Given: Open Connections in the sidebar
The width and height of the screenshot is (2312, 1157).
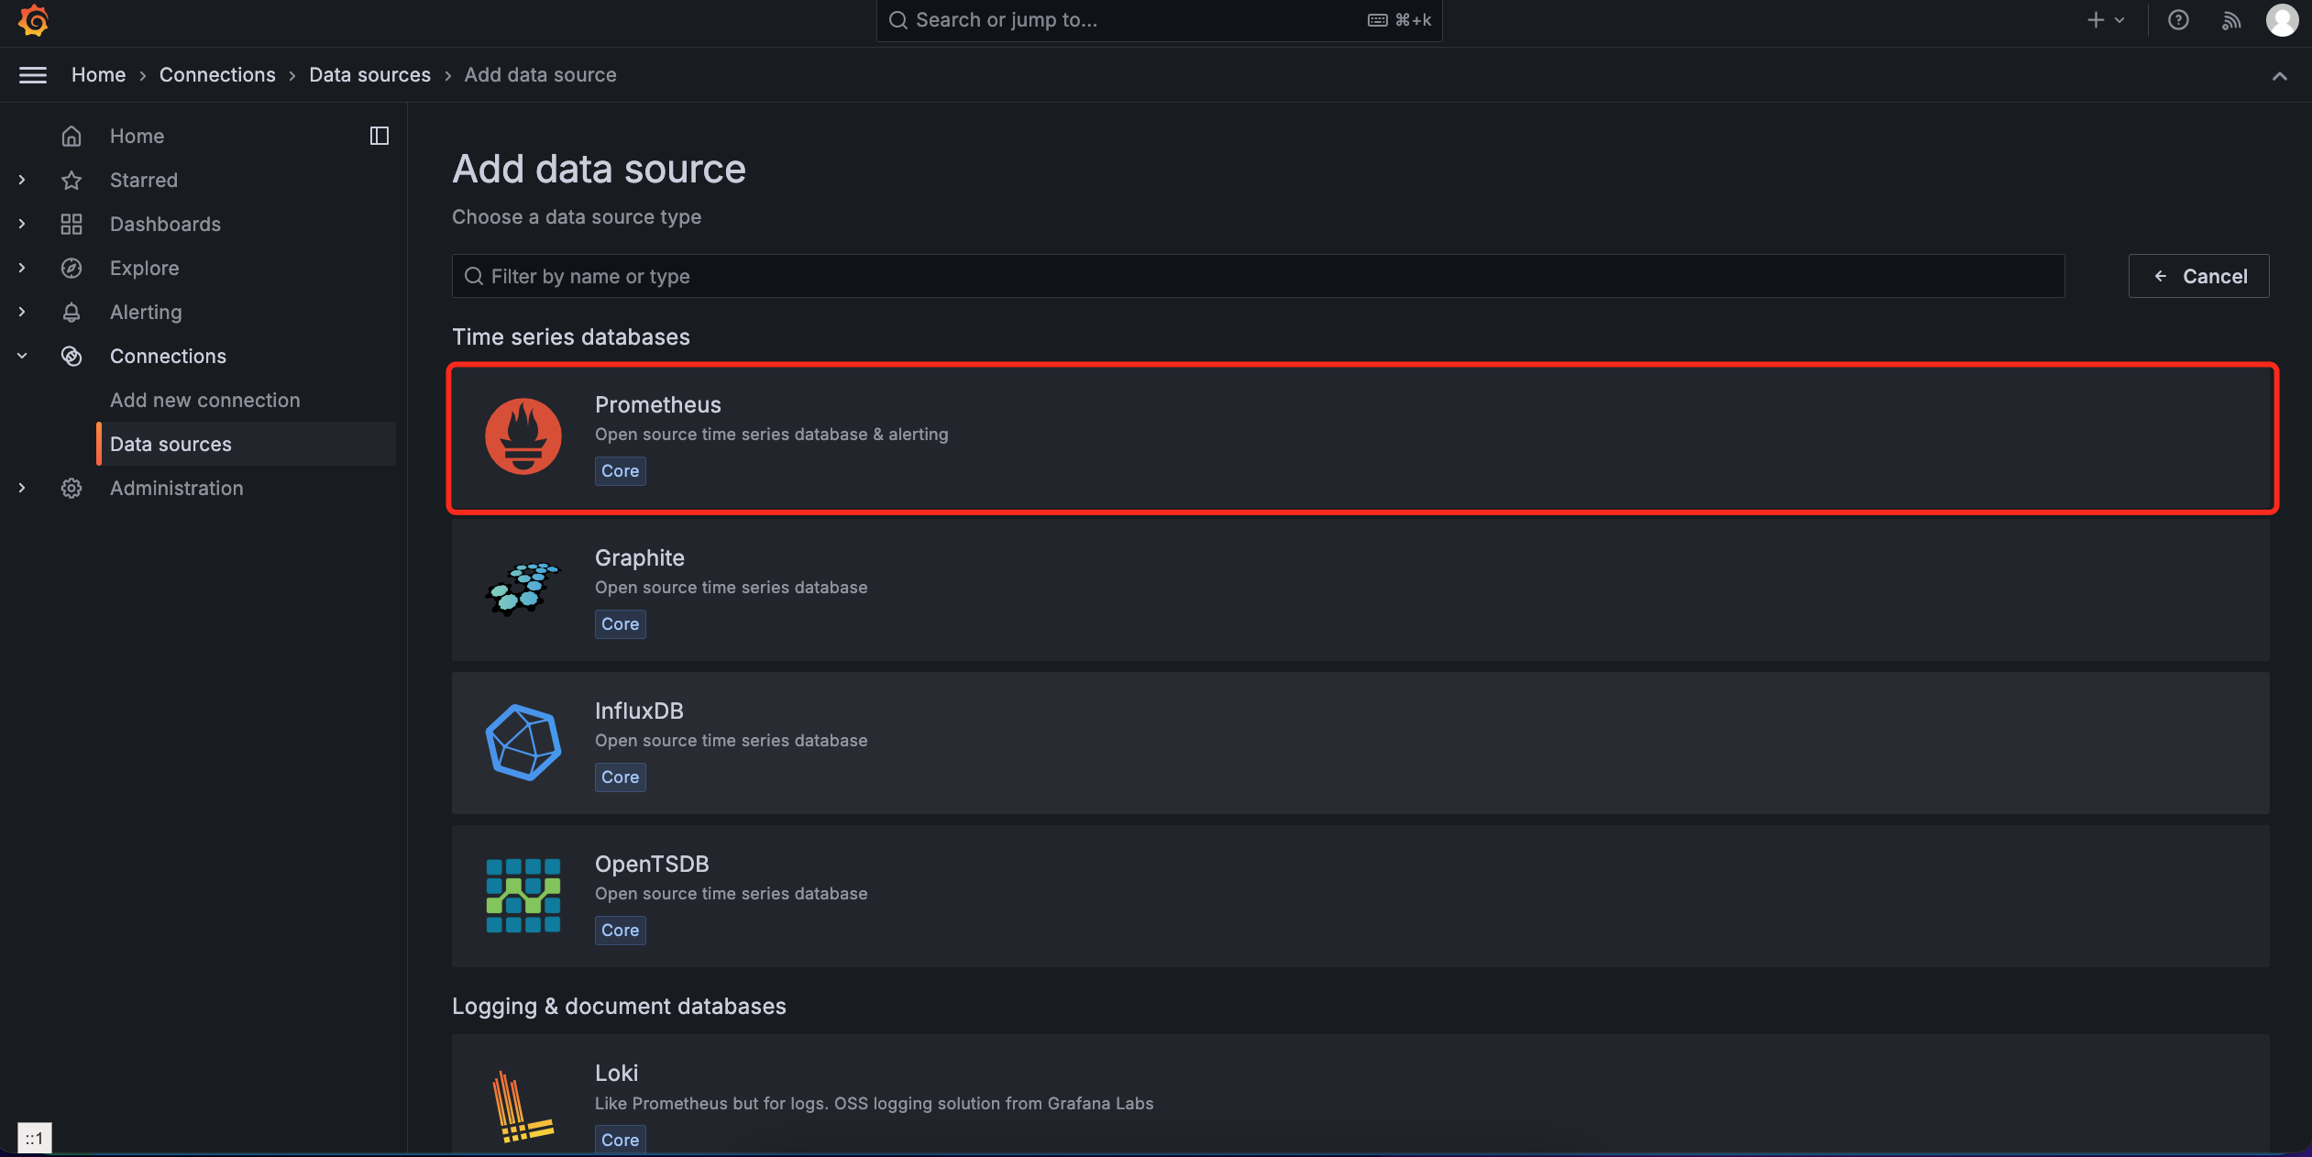Looking at the screenshot, I should (x=168, y=356).
